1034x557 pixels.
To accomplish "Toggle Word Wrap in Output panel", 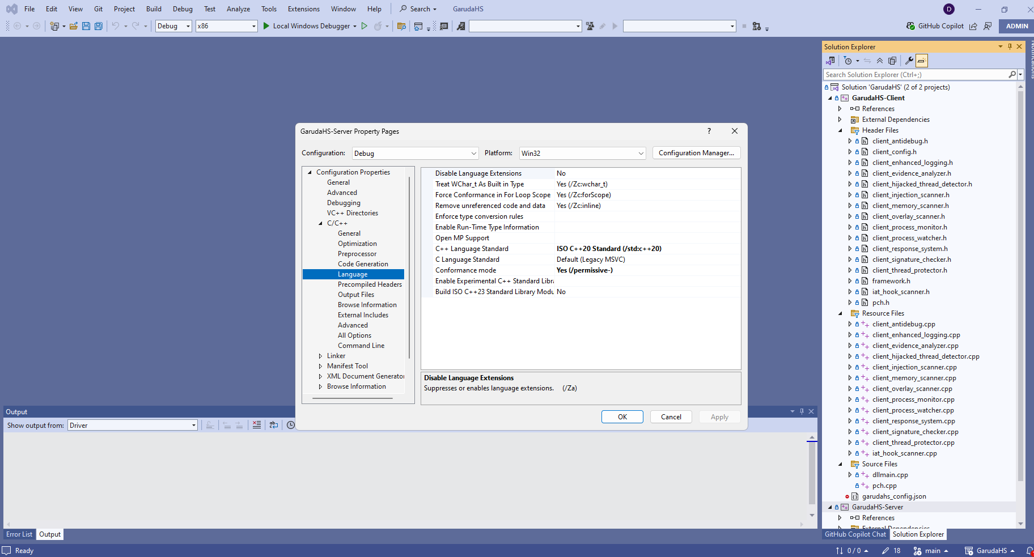I will [x=274, y=425].
